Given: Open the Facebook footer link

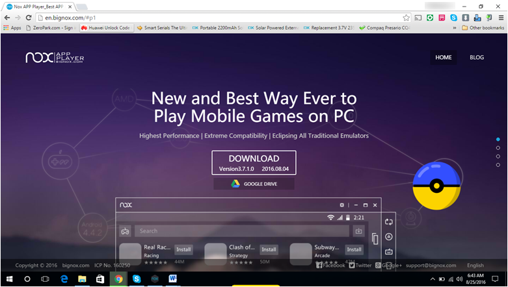Looking at the screenshot, I should pyautogui.click(x=331, y=266).
